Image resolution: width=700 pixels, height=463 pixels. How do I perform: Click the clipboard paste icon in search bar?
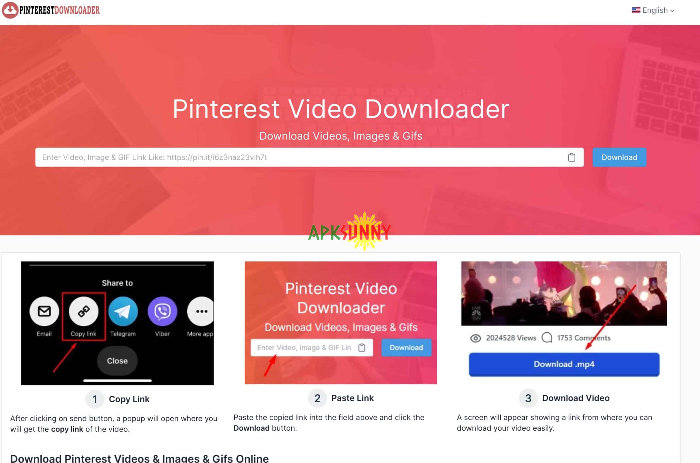[x=572, y=157]
